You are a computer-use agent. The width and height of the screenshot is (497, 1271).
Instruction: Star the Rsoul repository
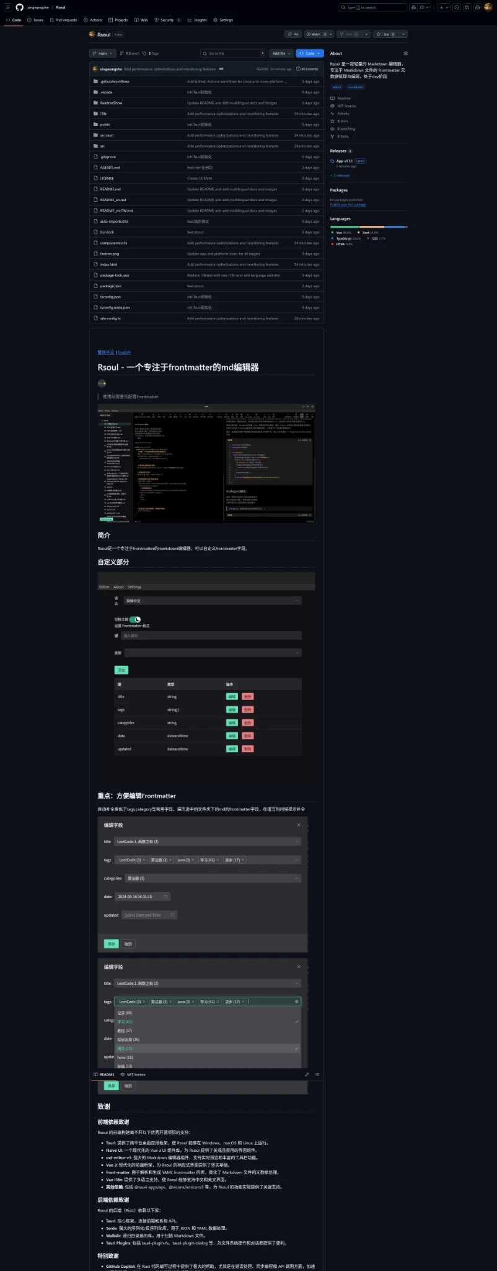384,34
